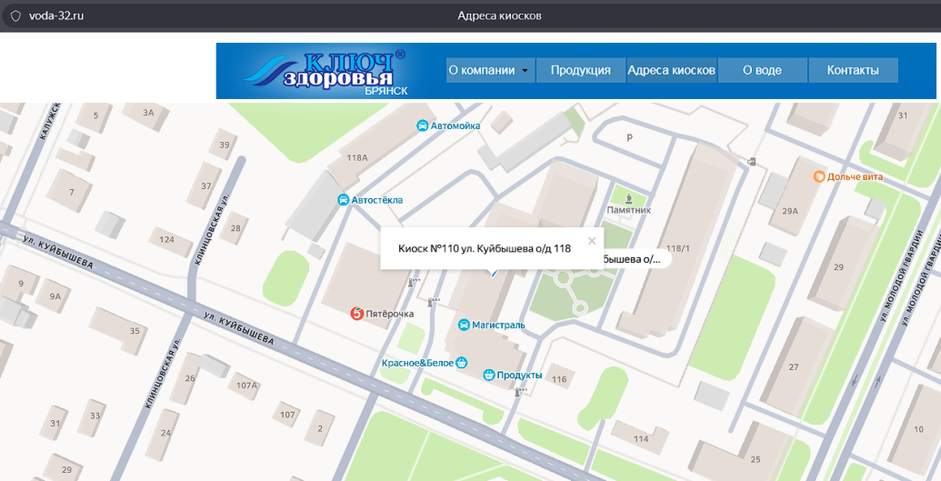941x481 pixels.
Task: Click the parking P marker
Action: point(629,138)
